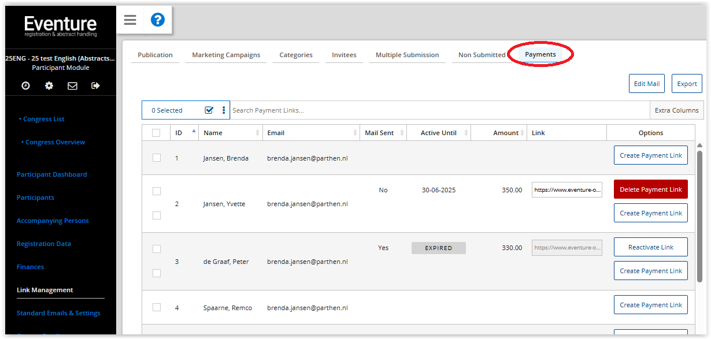
Task: Open Participant Dashboard in the sidebar
Action: pos(52,174)
